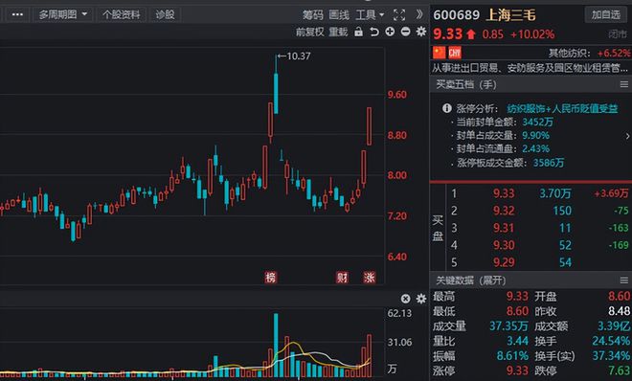The image size is (632, 381).
Task: Toggle the chart lock icon
Action: [358, 32]
